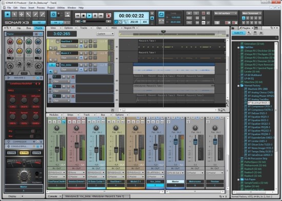282x201 pixels.
Task: Mute the SessionDrummer console strip
Action: click(70, 122)
